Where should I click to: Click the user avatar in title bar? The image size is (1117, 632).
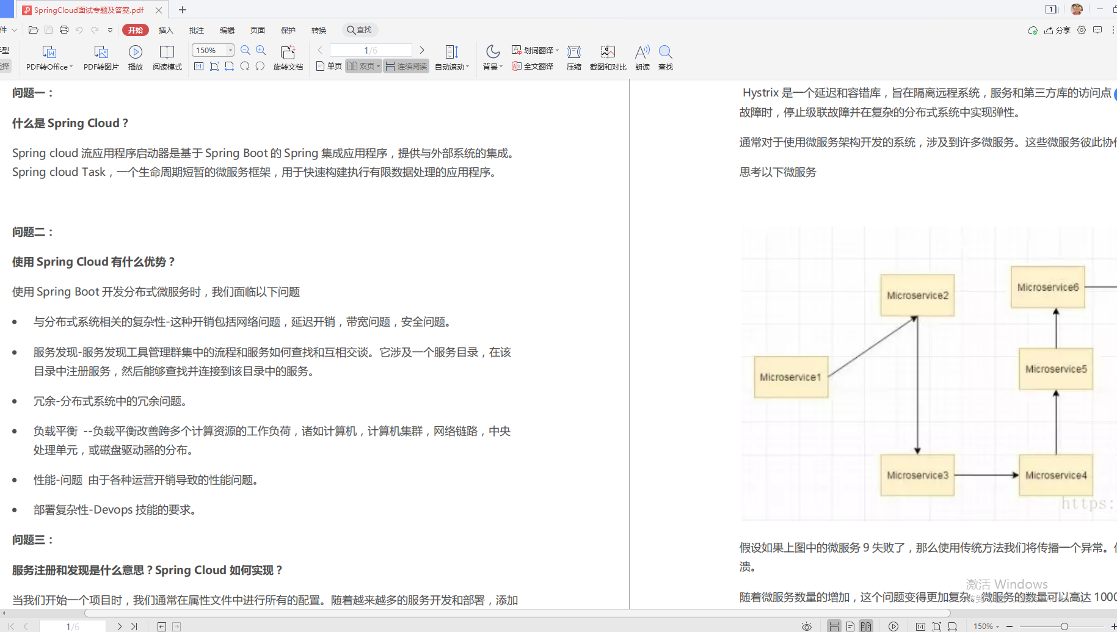[x=1077, y=9]
